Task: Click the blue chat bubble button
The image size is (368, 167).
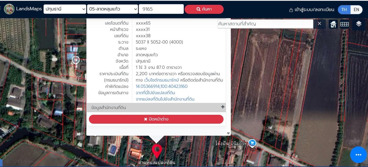Action: [358, 155]
